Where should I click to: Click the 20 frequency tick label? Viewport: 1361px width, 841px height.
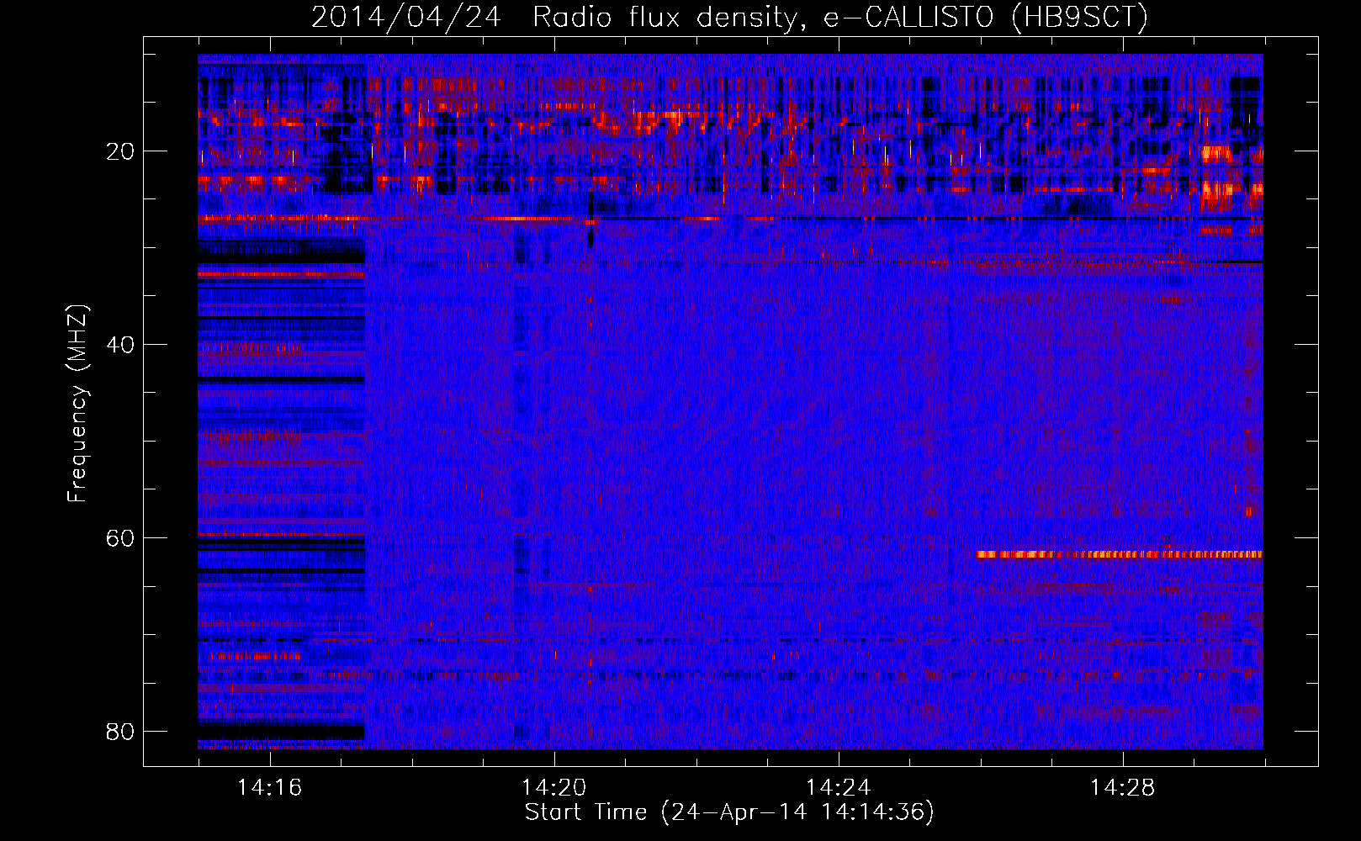click(121, 151)
